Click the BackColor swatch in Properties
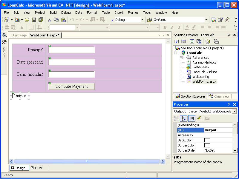Image resolution: width=239 pixels, height=179 pixels. [207, 140]
